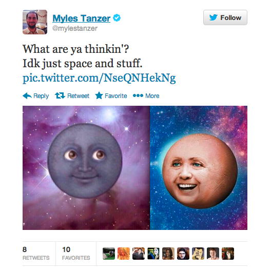Click the orange-haired retweeter avatar
This screenshot has height=270, width=271.
[x=124, y=254]
